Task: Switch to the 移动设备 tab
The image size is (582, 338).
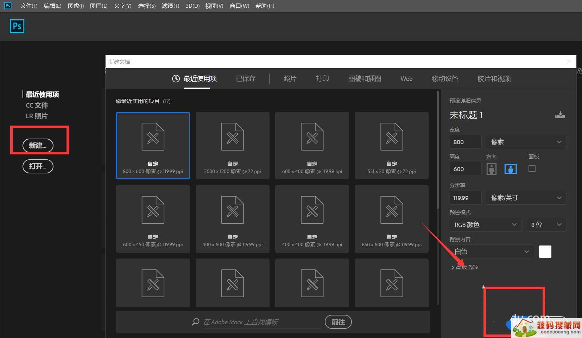Action: pos(445,79)
